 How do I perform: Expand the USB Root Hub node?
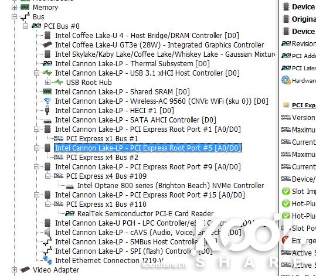47,83
